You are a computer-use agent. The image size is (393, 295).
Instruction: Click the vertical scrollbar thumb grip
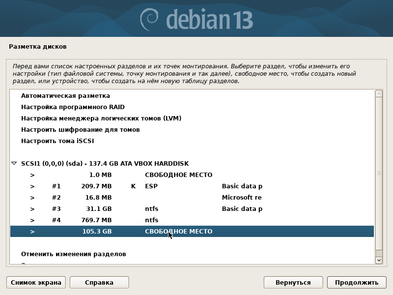[379, 174]
